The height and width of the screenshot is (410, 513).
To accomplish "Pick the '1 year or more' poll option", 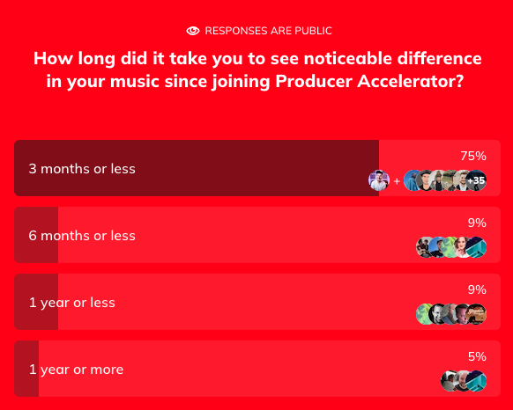I will point(257,369).
